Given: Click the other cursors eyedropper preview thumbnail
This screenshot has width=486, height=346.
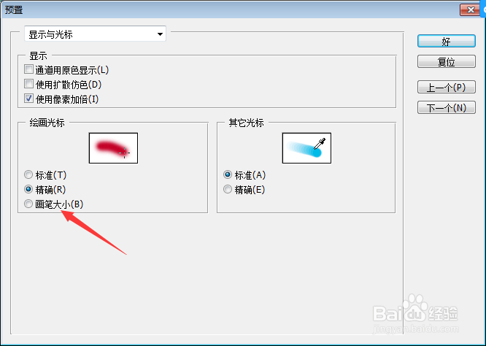Looking at the screenshot, I should pyautogui.click(x=306, y=148).
